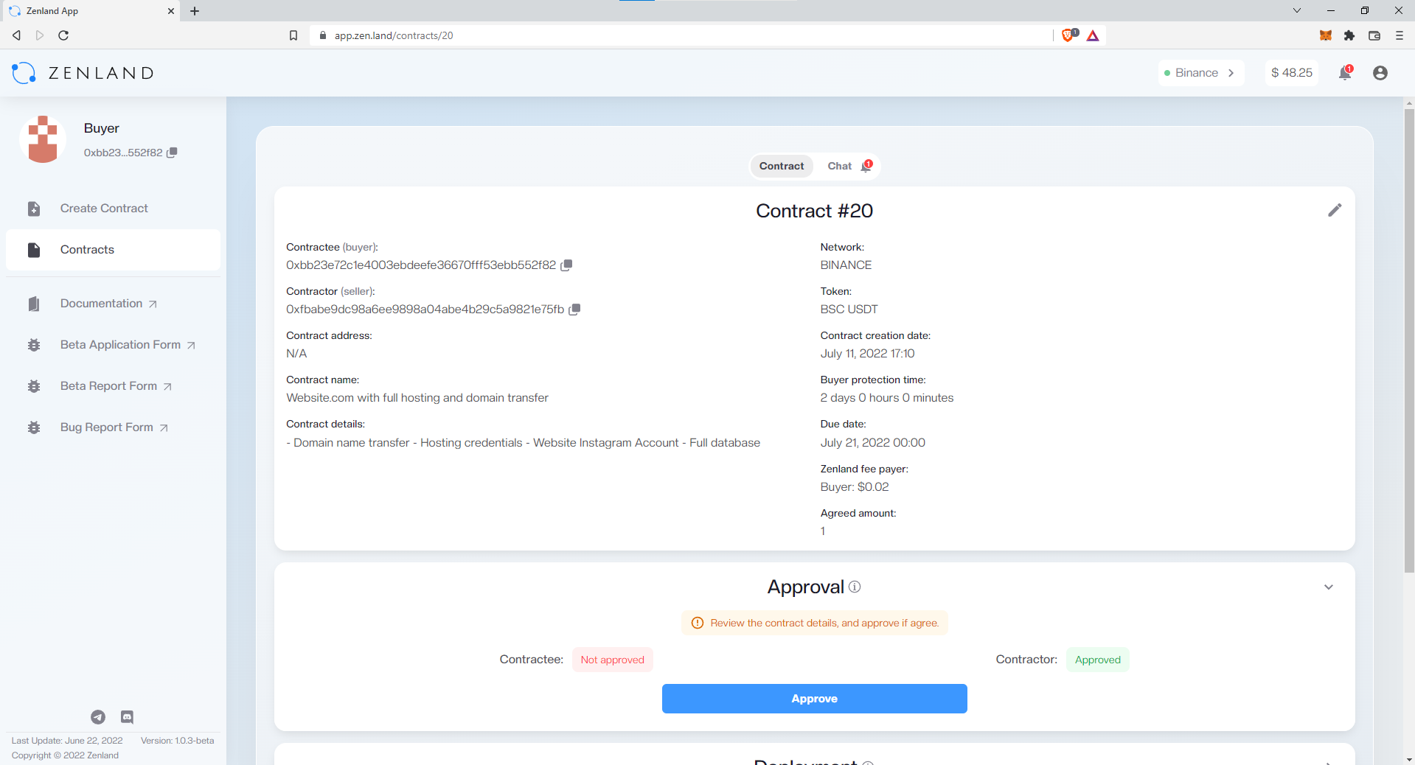
Task: Reload the page
Action: pos(63,35)
